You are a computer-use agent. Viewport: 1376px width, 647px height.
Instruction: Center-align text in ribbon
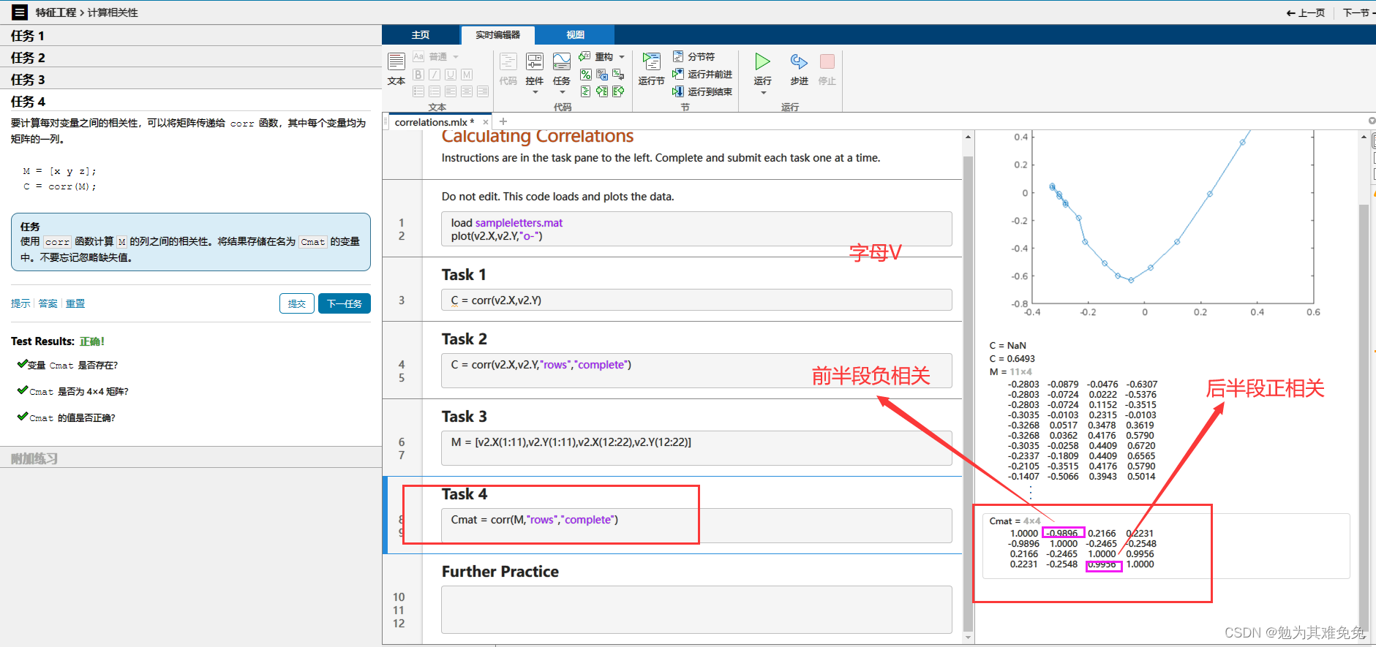click(x=467, y=91)
